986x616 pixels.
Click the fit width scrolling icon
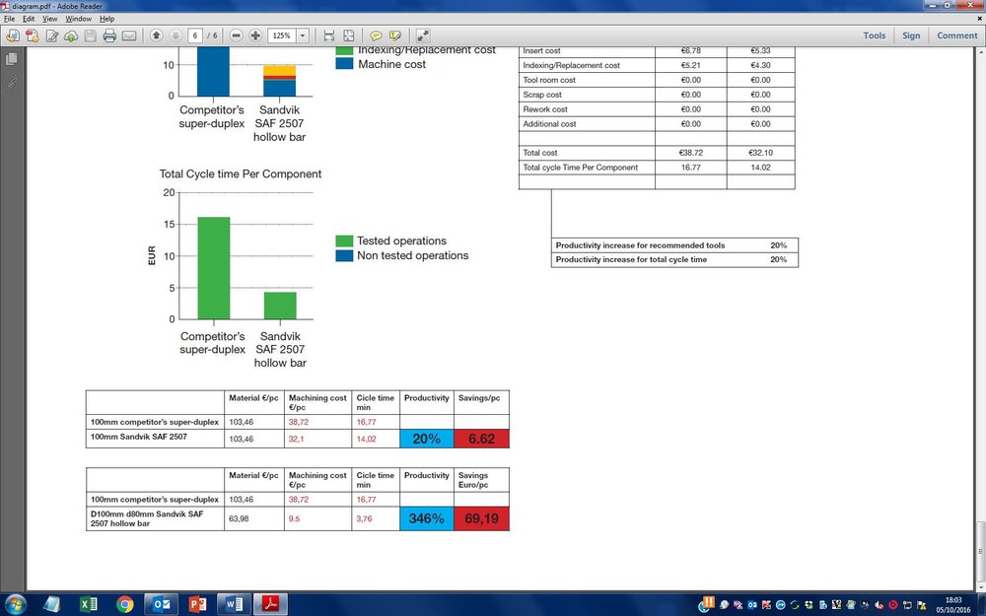(x=329, y=35)
